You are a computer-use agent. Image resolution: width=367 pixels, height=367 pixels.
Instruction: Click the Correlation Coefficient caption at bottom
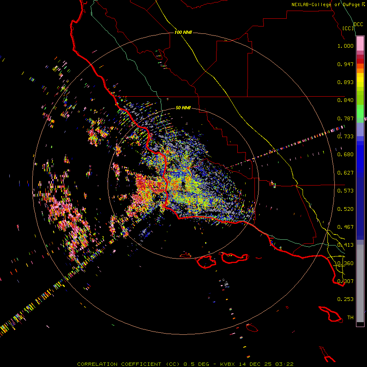click(x=185, y=364)
